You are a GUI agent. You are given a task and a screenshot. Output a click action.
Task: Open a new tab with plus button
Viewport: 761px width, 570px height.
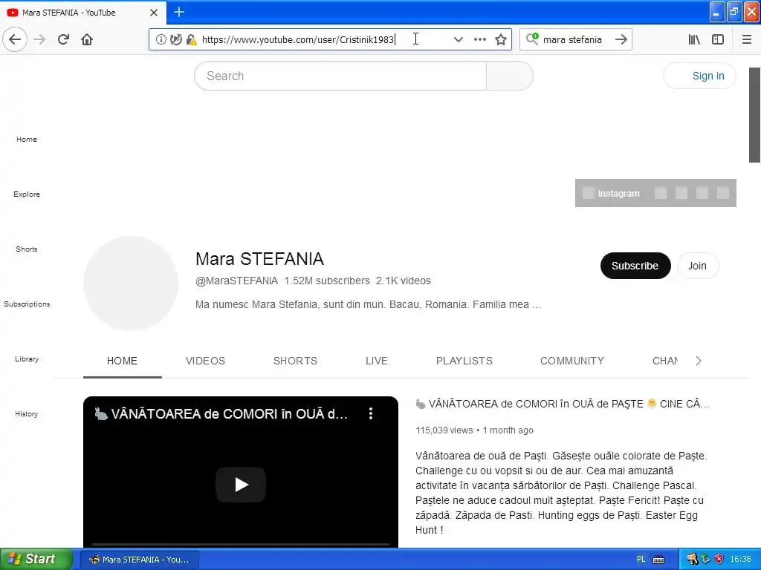click(x=179, y=12)
